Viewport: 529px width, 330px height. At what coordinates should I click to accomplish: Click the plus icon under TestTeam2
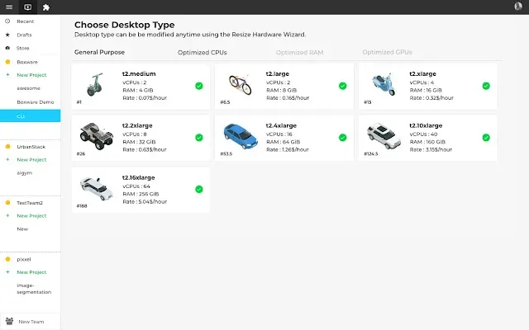(7, 215)
